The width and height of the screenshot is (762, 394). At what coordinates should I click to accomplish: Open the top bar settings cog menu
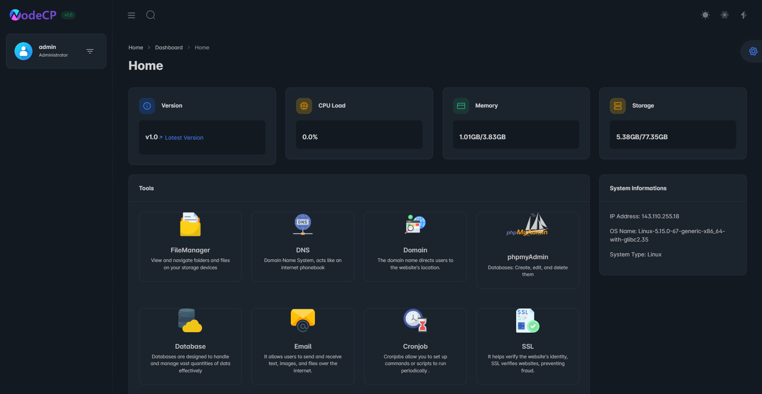(x=724, y=15)
